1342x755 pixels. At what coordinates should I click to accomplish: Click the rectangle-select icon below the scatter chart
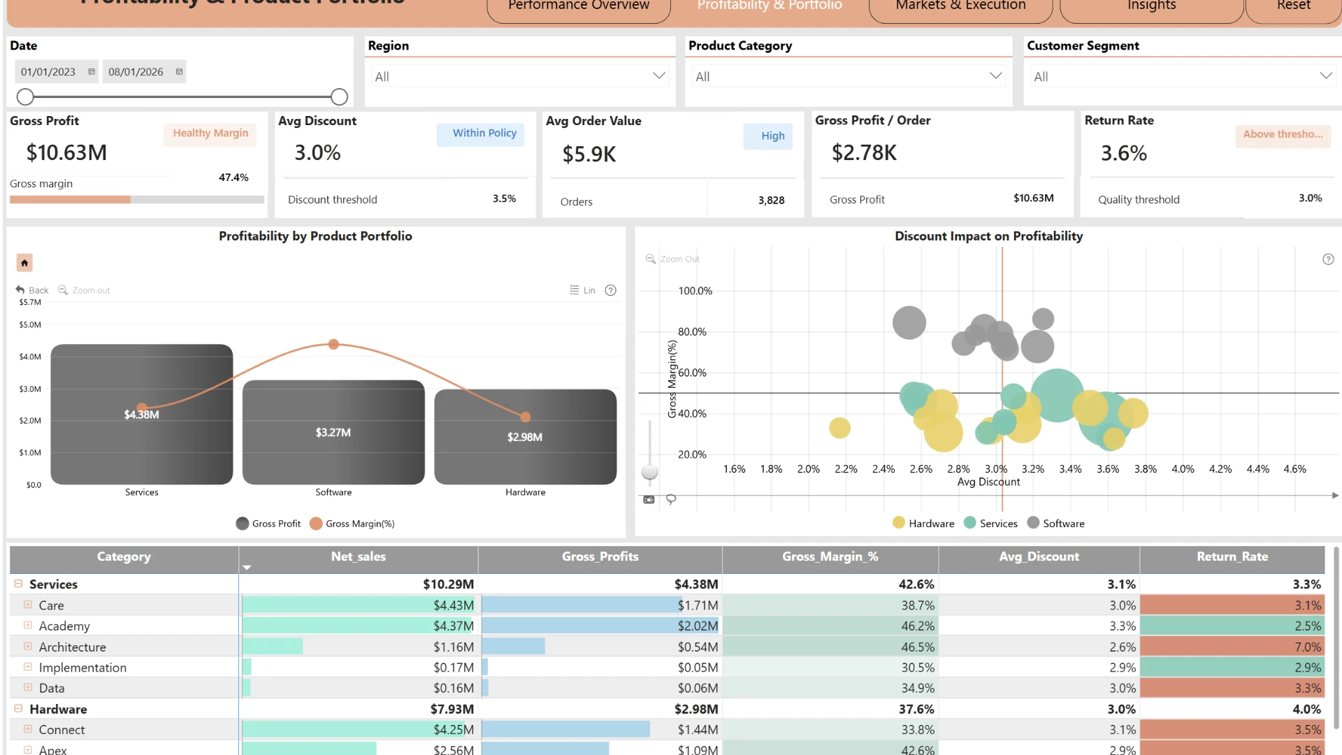(x=649, y=499)
